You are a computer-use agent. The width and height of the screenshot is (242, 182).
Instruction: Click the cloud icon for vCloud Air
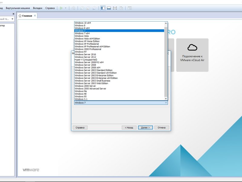[192, 48]
